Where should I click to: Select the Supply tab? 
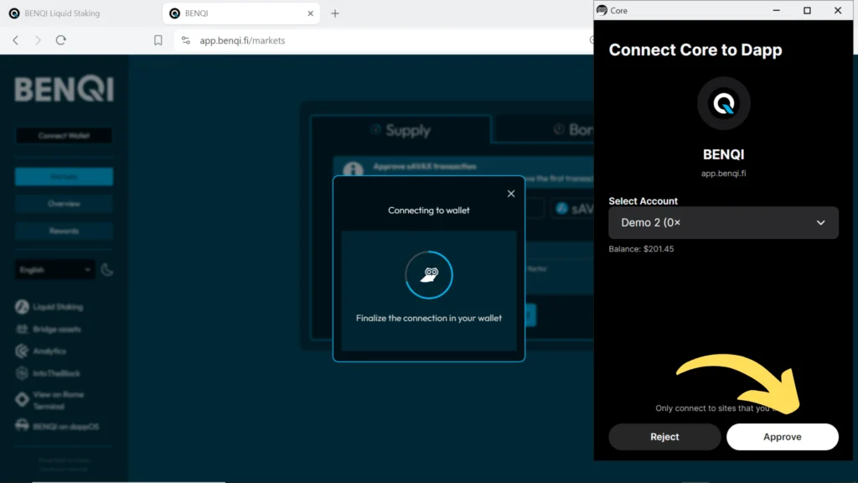(x=401, y=130)
